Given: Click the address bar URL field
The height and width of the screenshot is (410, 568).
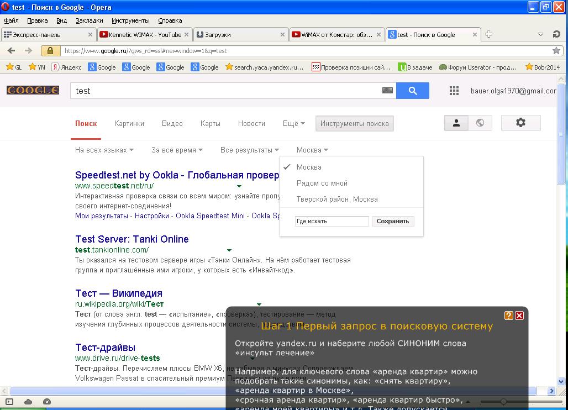Looking at the screenshot, I should point(306,51).
